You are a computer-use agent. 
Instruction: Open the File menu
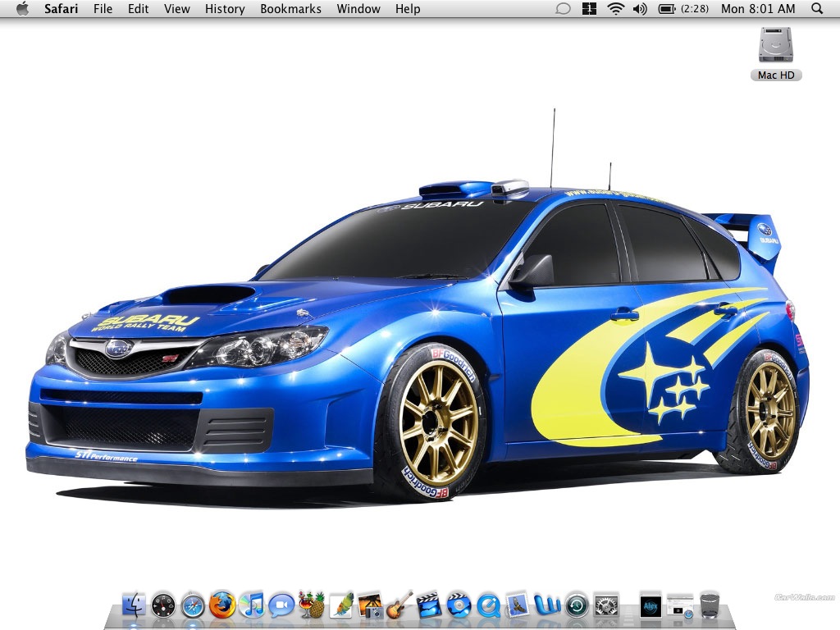point(103,8)
